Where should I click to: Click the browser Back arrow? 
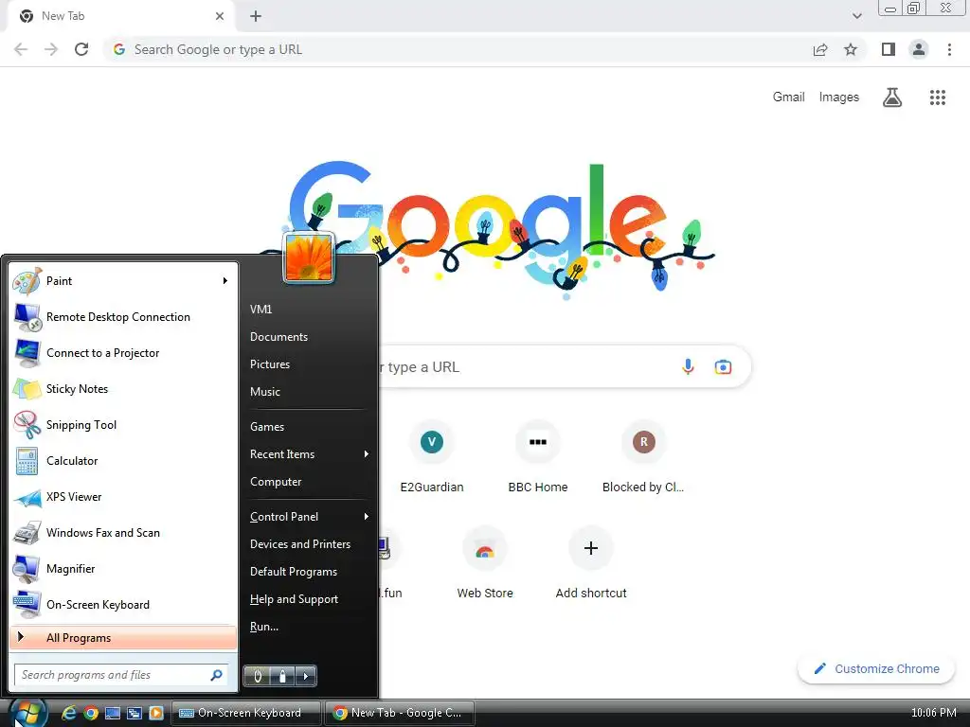(21, 49)
